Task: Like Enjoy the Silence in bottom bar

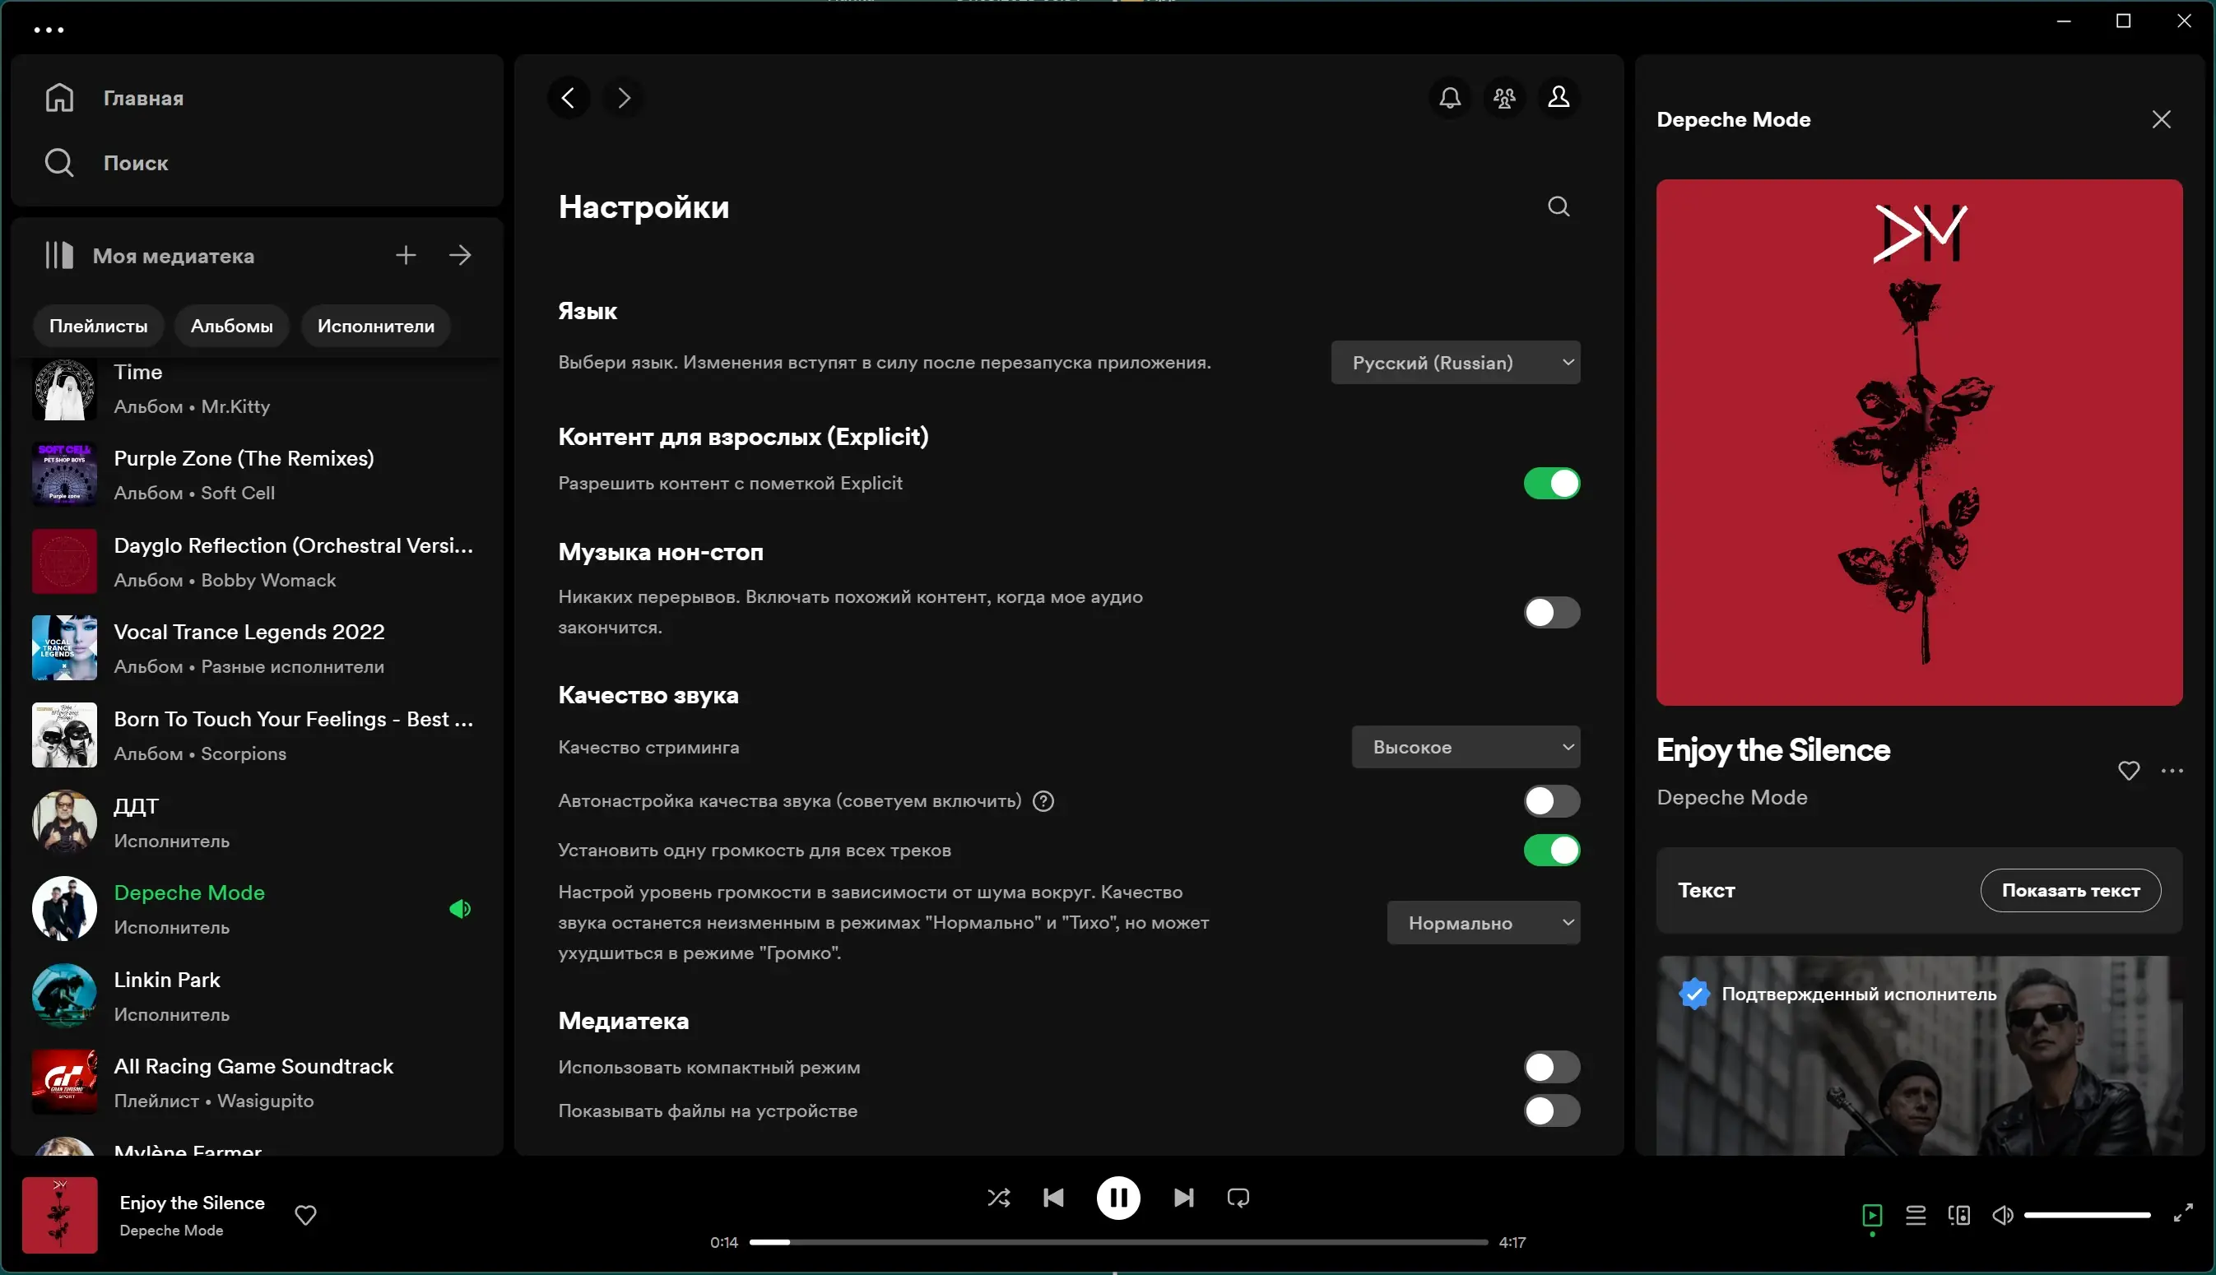Action: click(x=304, y=1215)
